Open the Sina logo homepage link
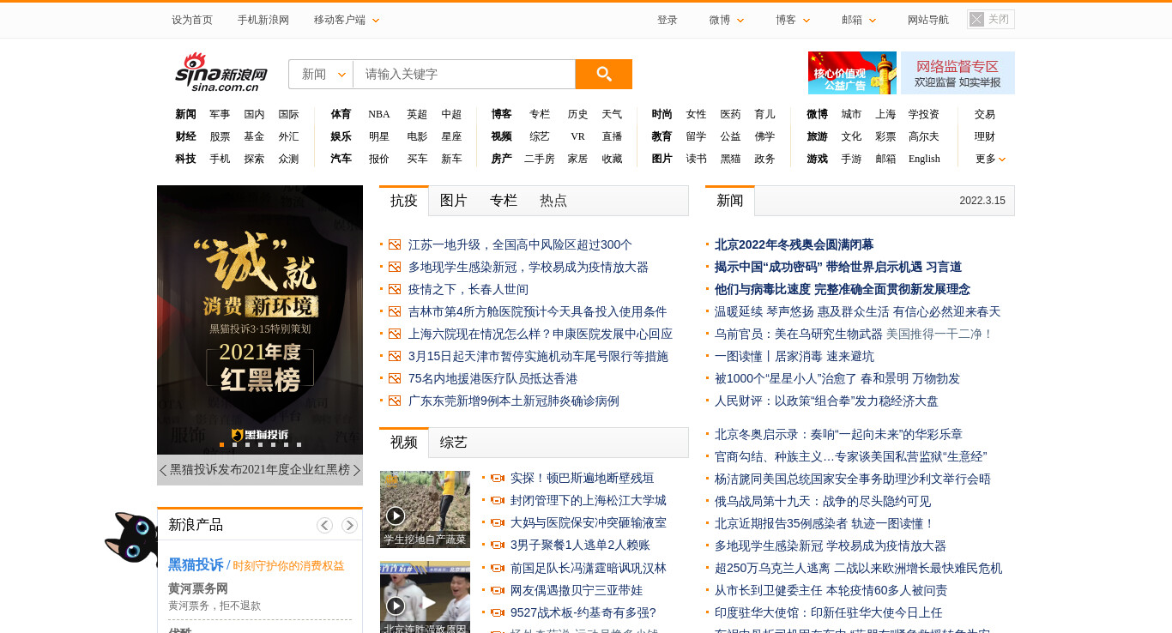1172x633 pixels. [x=221, y=72]
